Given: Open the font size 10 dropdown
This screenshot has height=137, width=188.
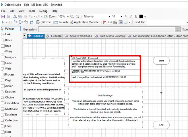Looking at the screenshot, I should (121, 16).
